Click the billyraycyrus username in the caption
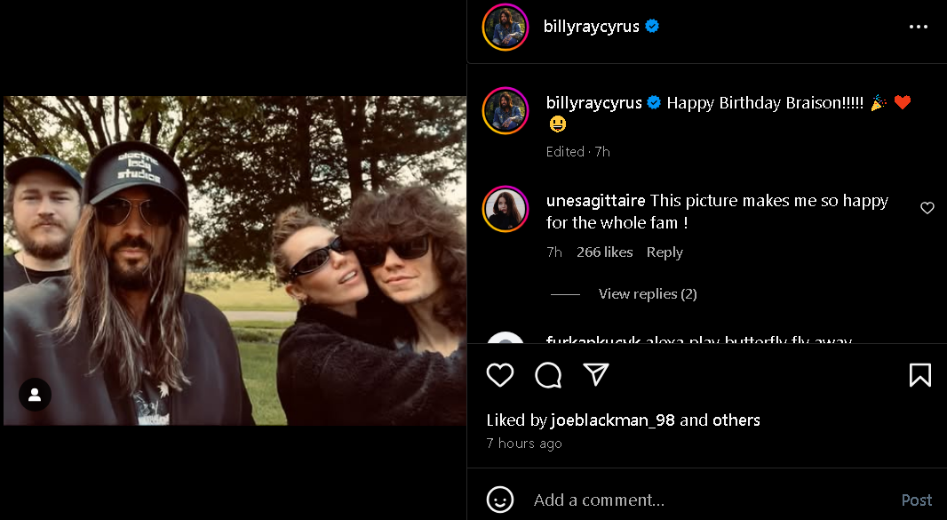 [593, 103]
